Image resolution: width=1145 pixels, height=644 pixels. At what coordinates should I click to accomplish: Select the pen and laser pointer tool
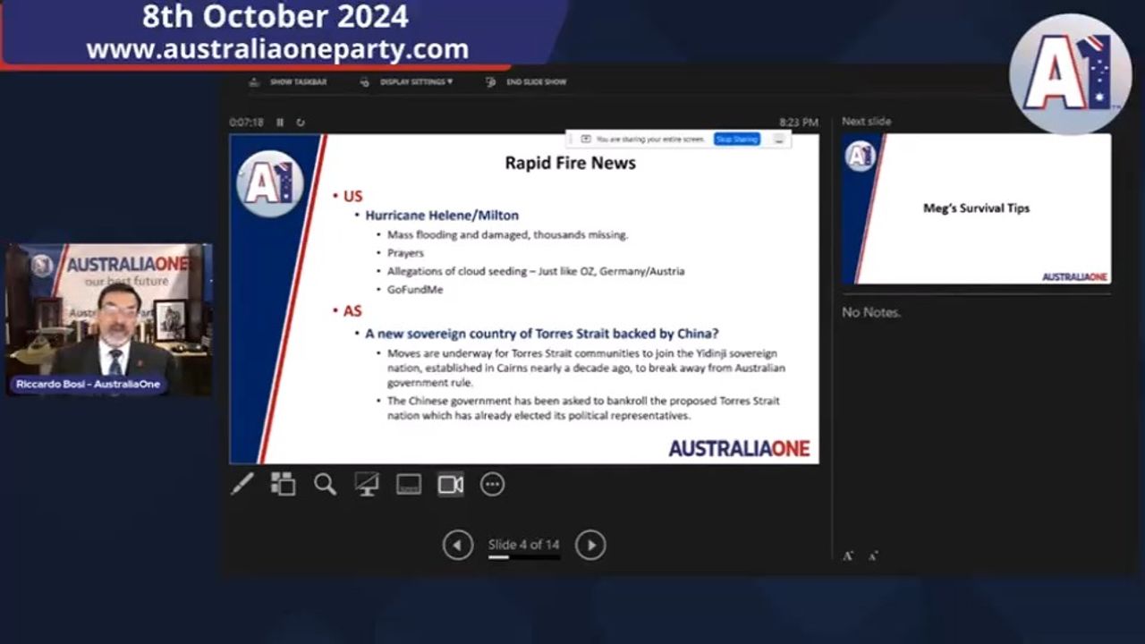point(242,484)
